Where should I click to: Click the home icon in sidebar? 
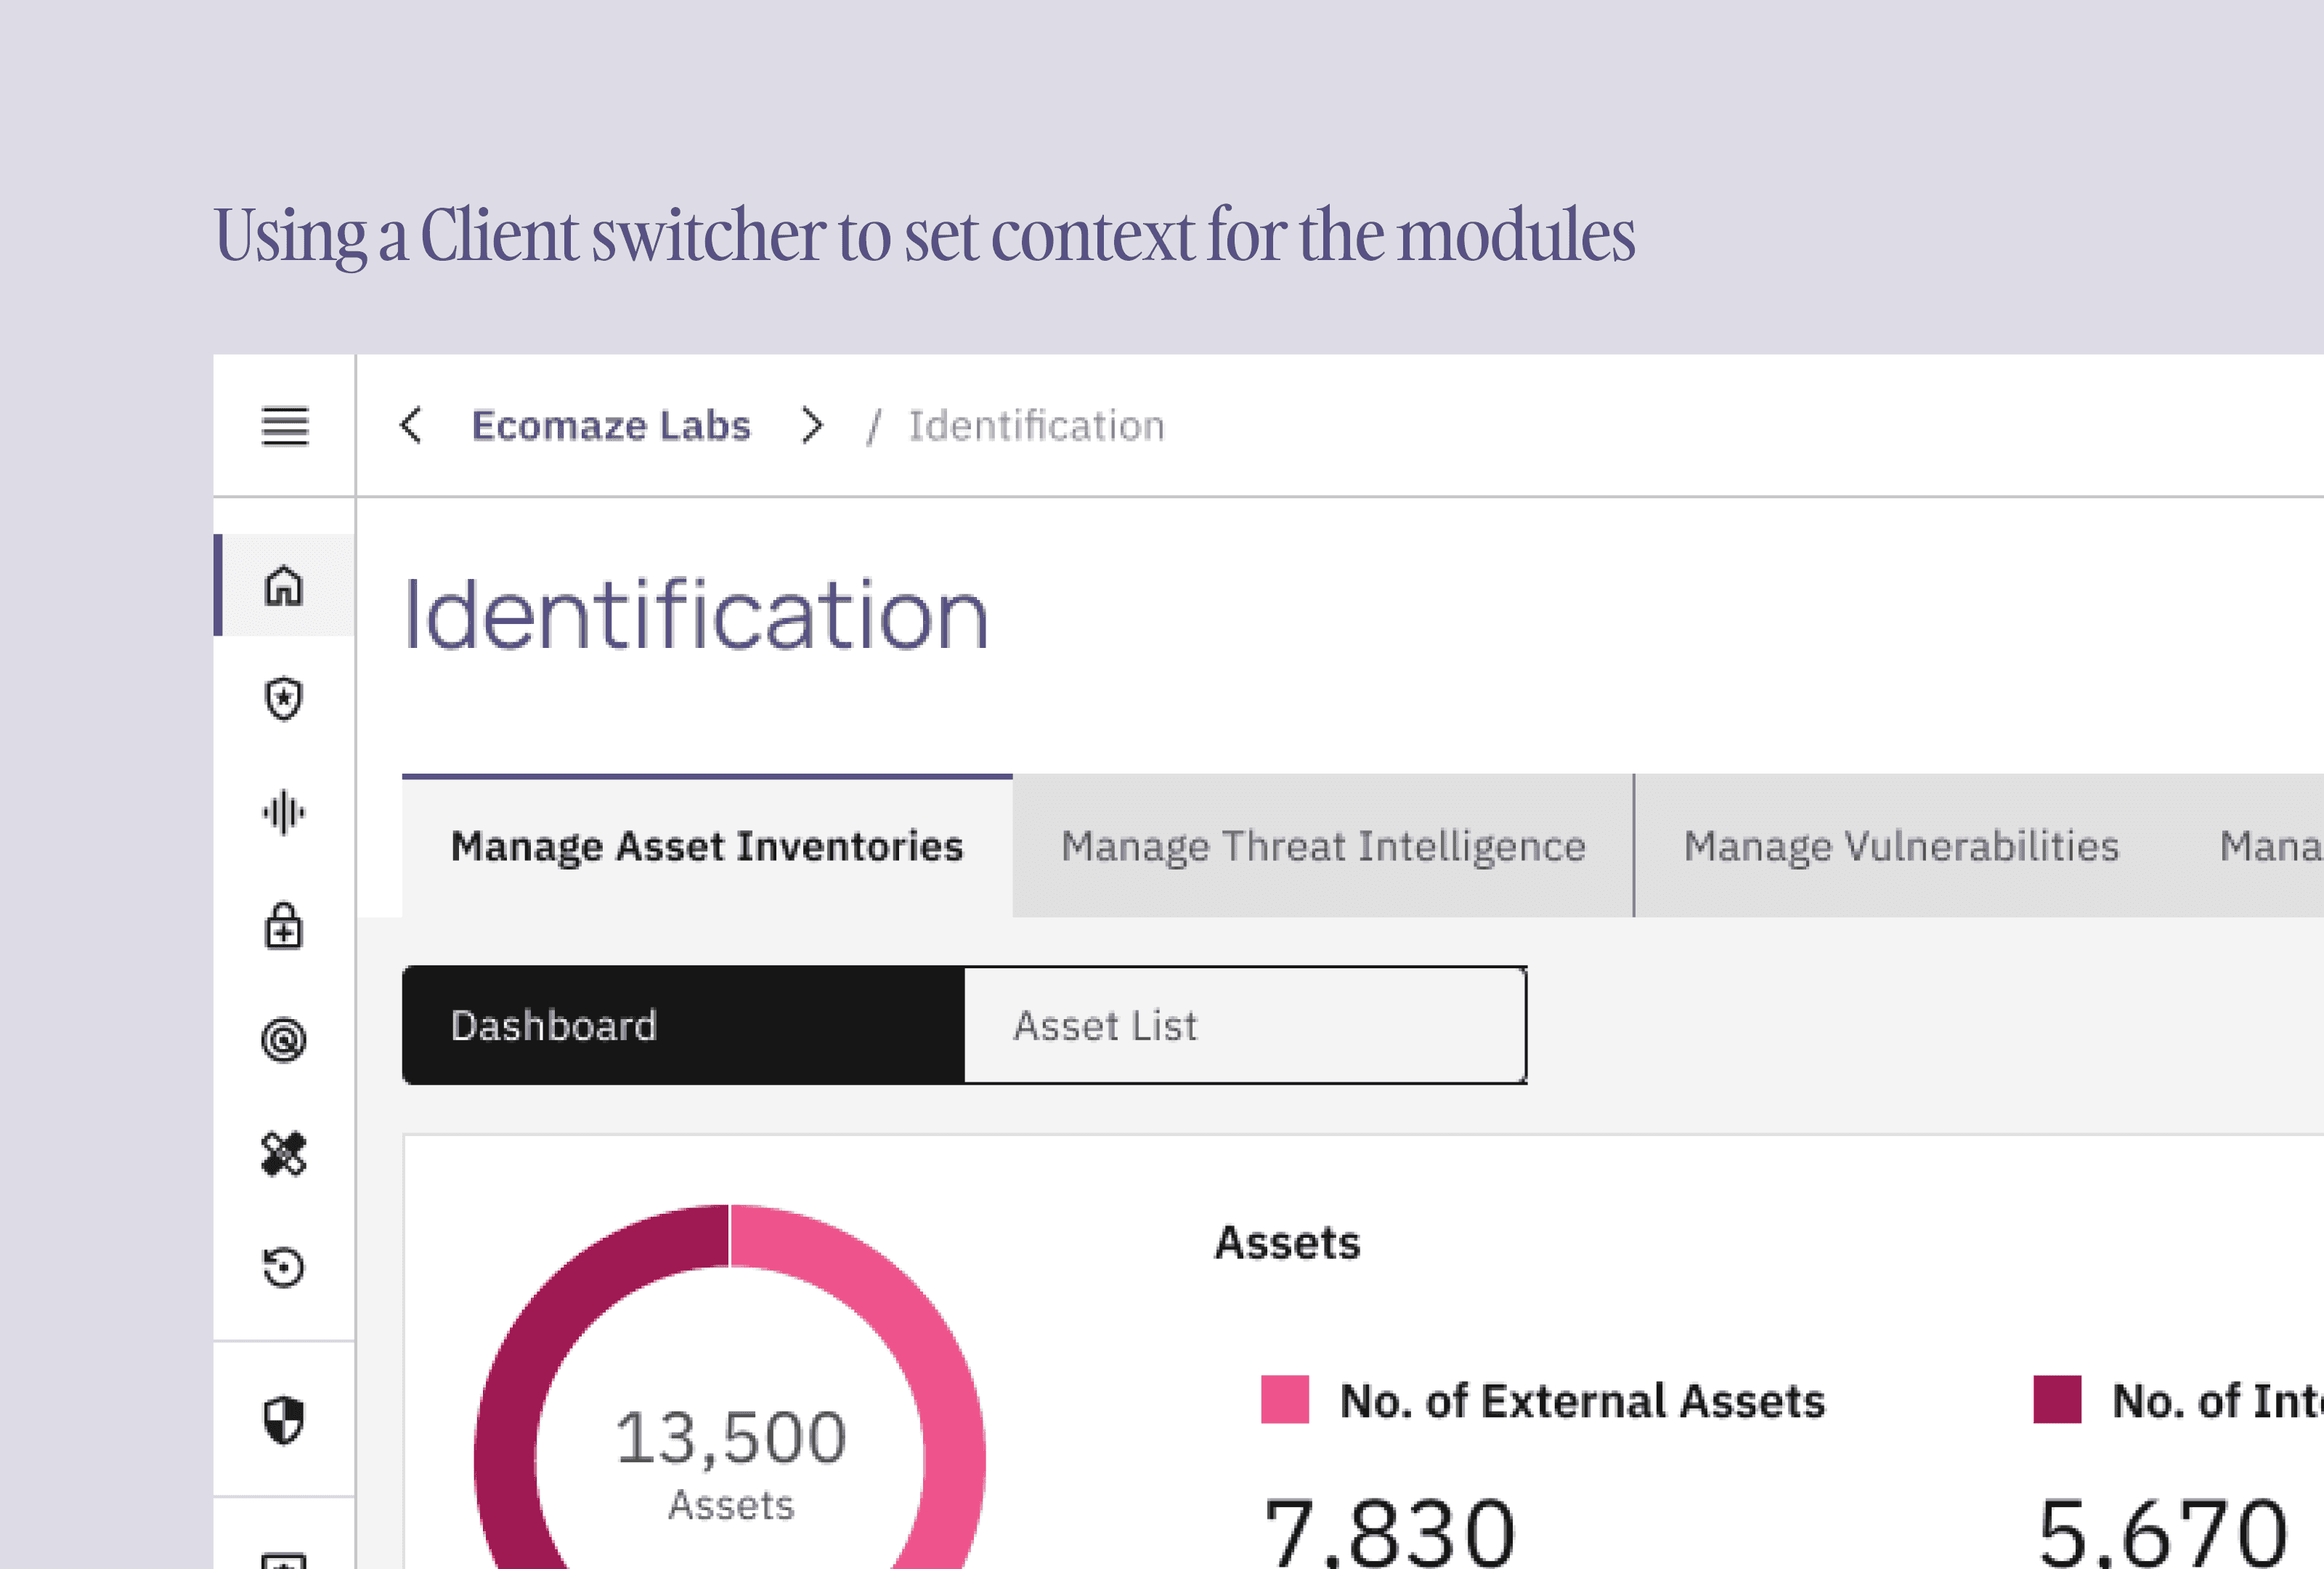284,586
